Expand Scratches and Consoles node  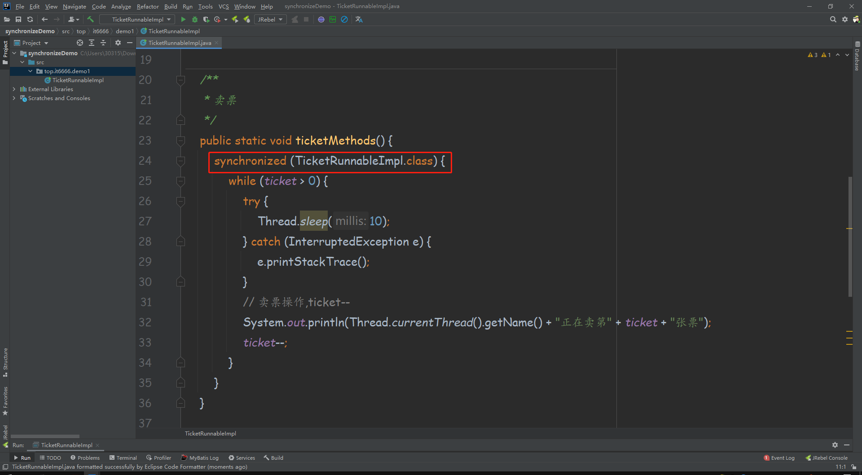pos(14,98)
